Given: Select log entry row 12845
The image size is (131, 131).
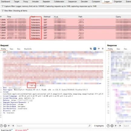Looking at the screenshot, I should click(x=66, y=20).
